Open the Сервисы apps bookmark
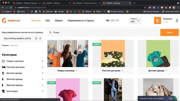 (x=6, y=12)
